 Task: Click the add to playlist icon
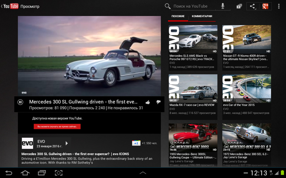pos(239,6)
